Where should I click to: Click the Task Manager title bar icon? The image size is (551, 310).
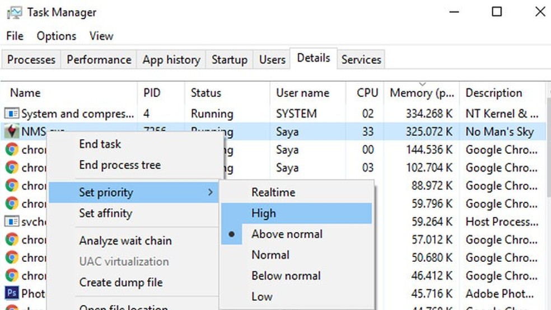click(x=15, y=12)
